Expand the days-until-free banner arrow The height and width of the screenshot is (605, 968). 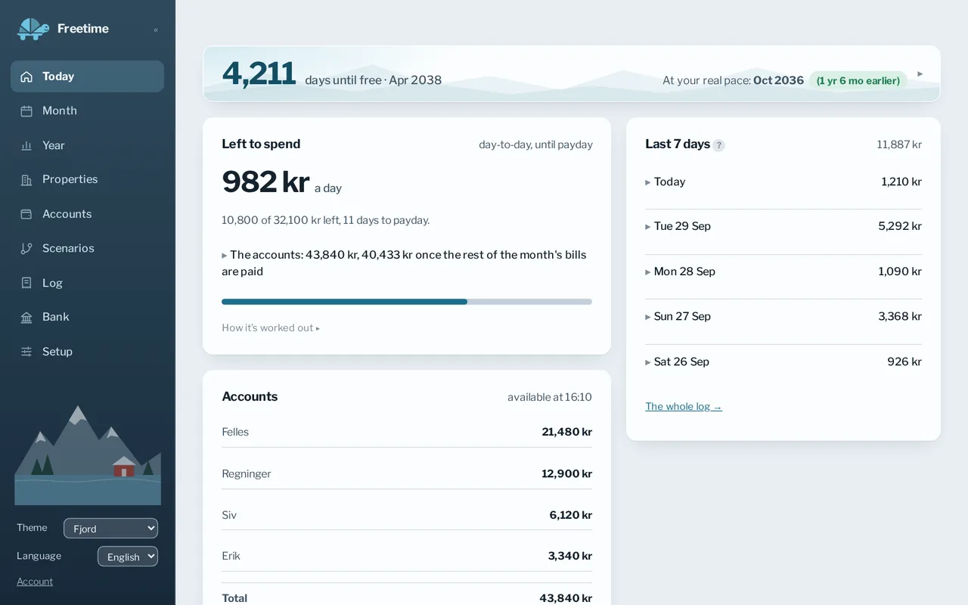tap(920, 74)
